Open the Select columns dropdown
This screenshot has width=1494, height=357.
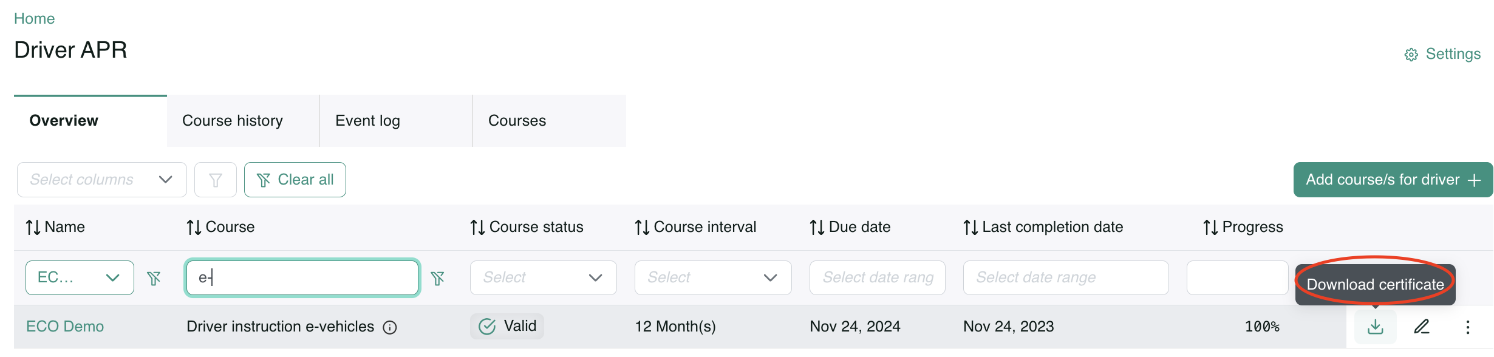coord(101,180)
